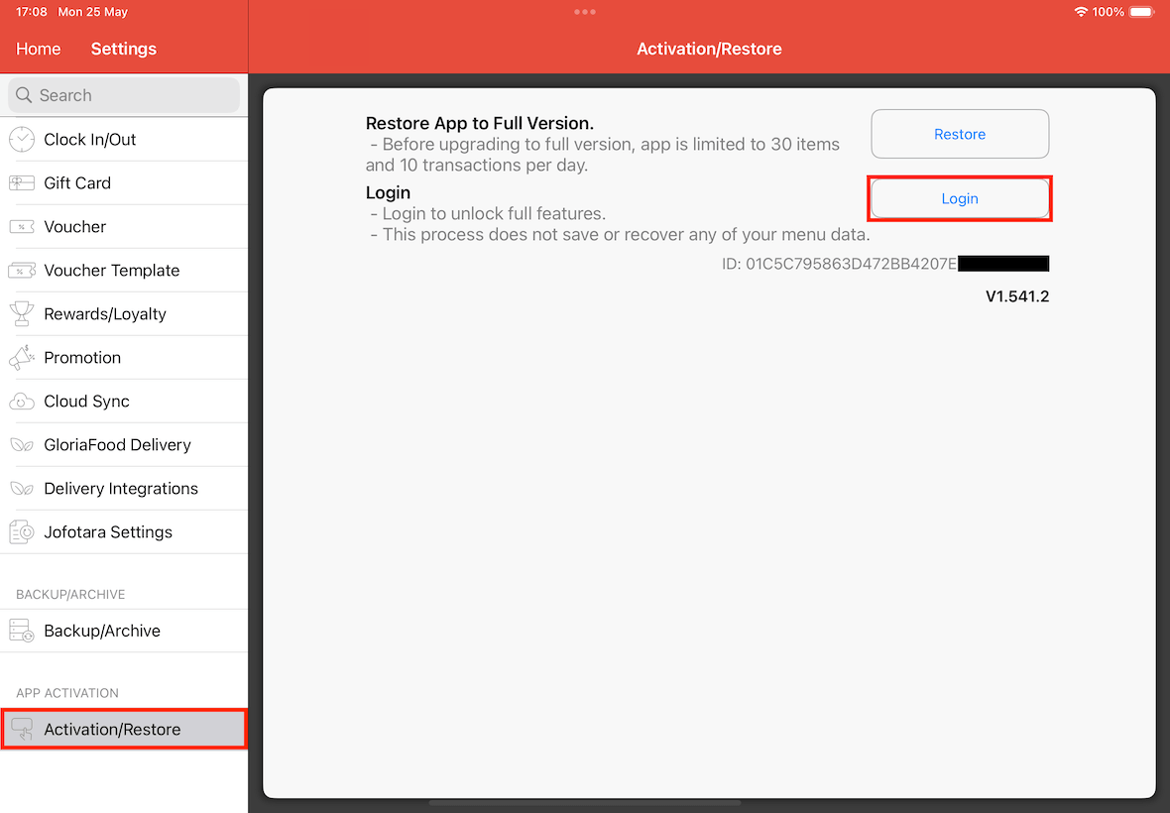The height and width of the screenshot is (813, 1170).
Task: Click the Jofotara Settings document icon
Action: 22,532
